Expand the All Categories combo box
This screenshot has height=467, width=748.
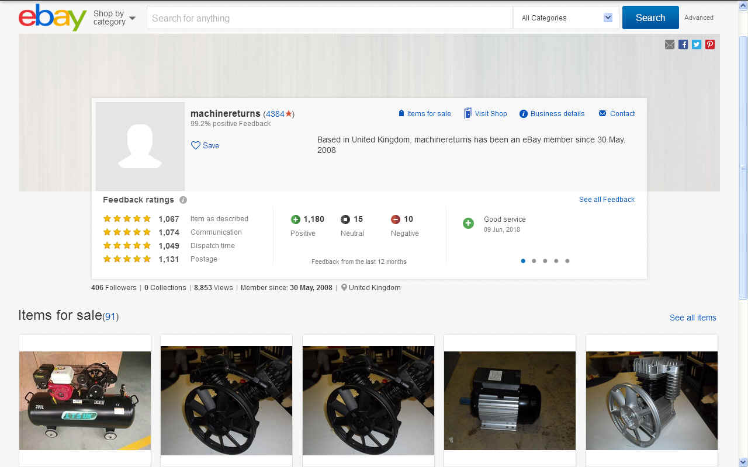click(x=566, y=18)
